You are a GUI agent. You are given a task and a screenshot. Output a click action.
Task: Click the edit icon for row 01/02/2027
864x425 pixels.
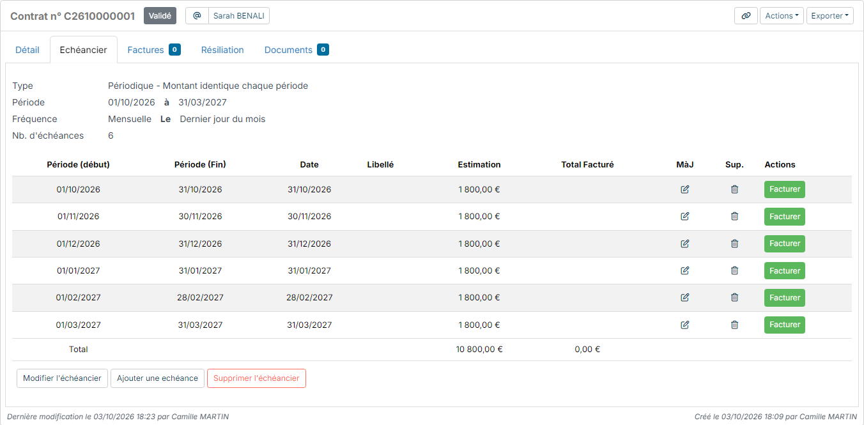[x=685, y=298]
